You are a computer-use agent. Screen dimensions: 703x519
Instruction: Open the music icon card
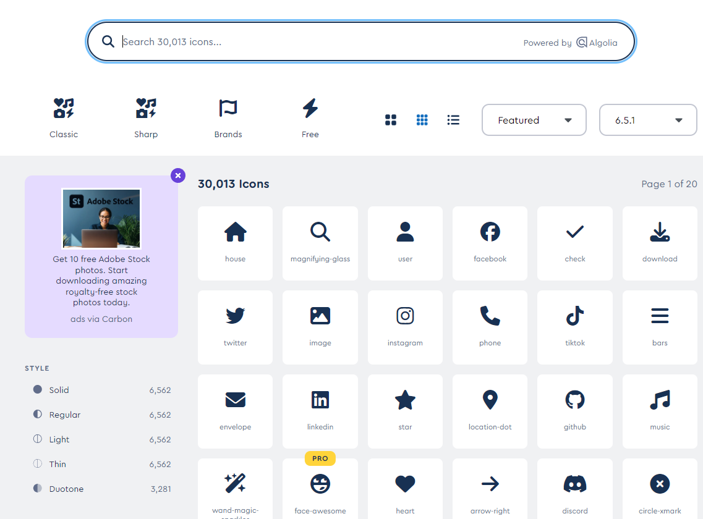click(660, 411)
